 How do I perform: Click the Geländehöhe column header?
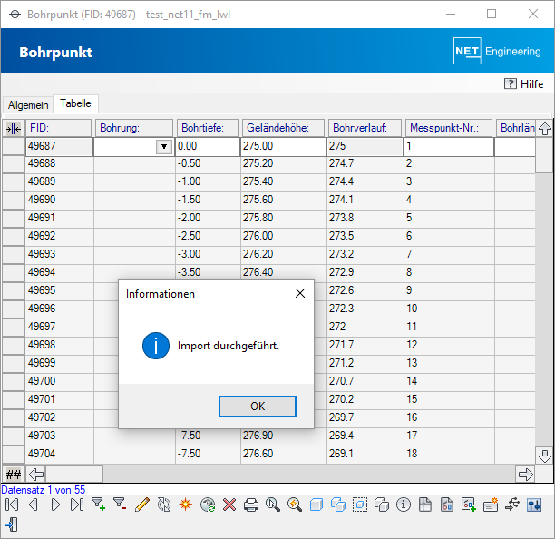283,128
